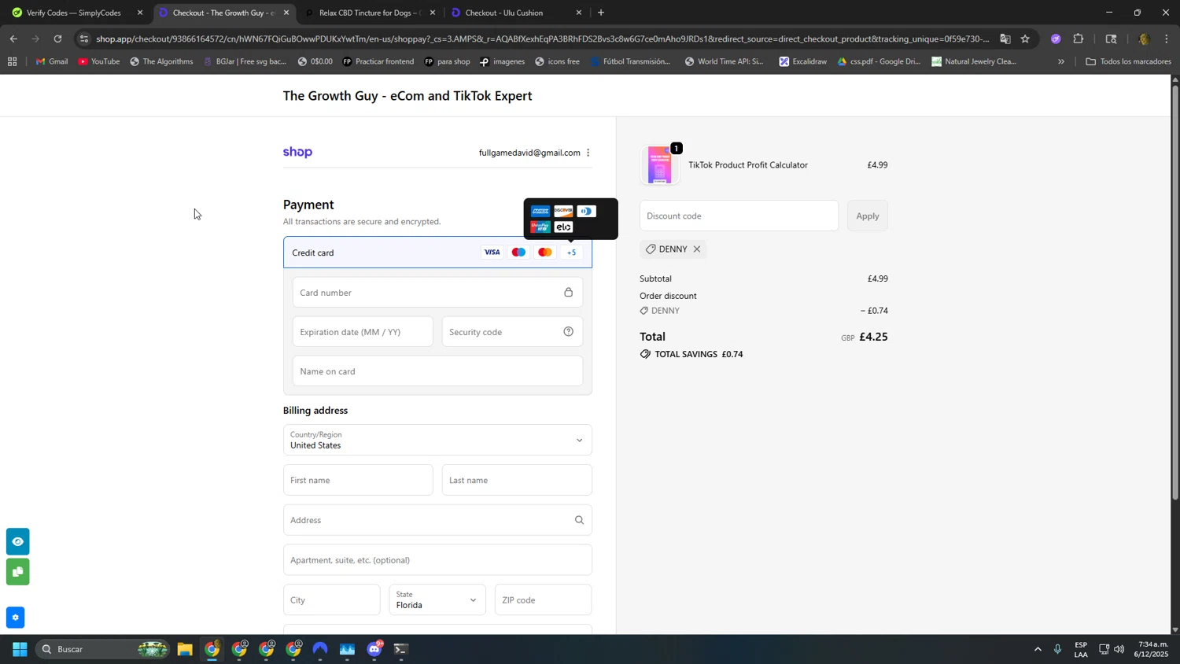Focus the First name field
The image size is (1180, 664).
tap(358, 480)
